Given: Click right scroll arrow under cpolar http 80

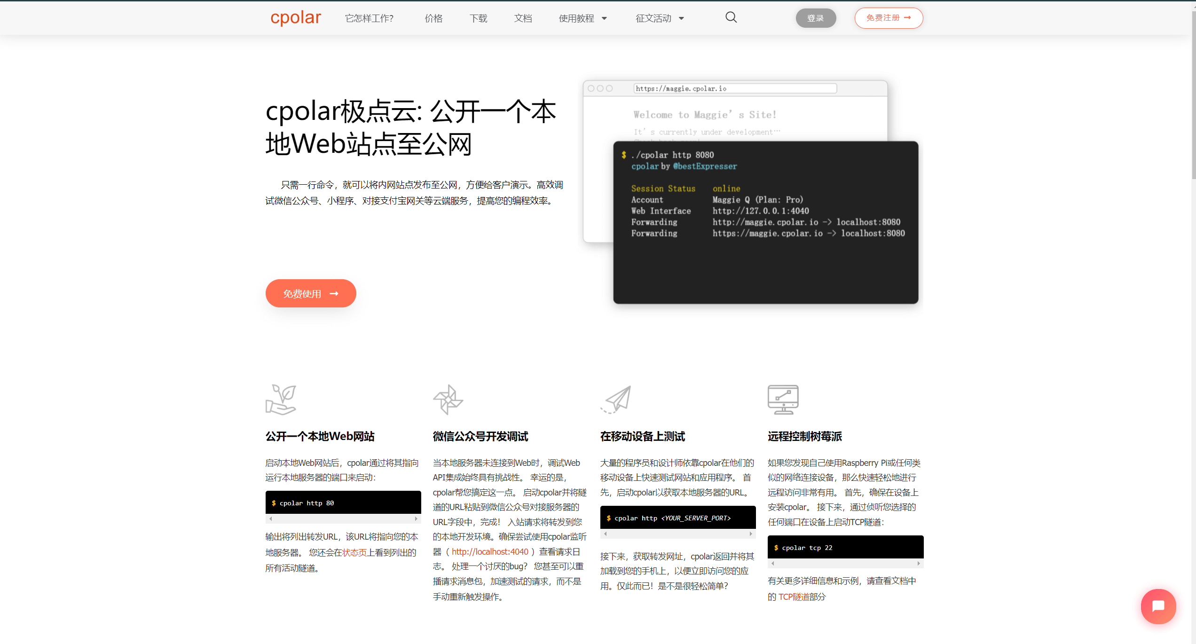Looking at the screenshot, I should click(416, 519).
